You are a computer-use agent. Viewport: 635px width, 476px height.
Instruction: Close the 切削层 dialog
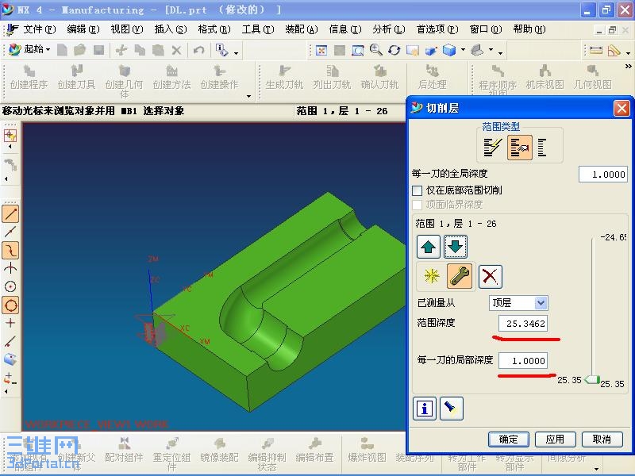point(622,109)
